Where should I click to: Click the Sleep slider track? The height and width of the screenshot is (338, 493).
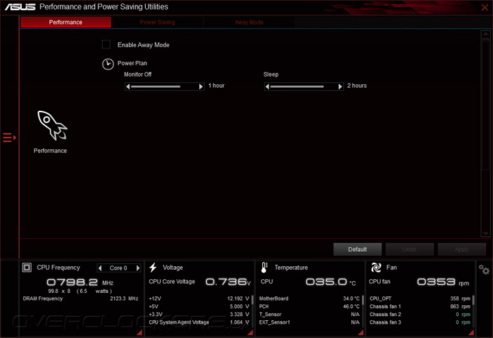tap(303, 86)
